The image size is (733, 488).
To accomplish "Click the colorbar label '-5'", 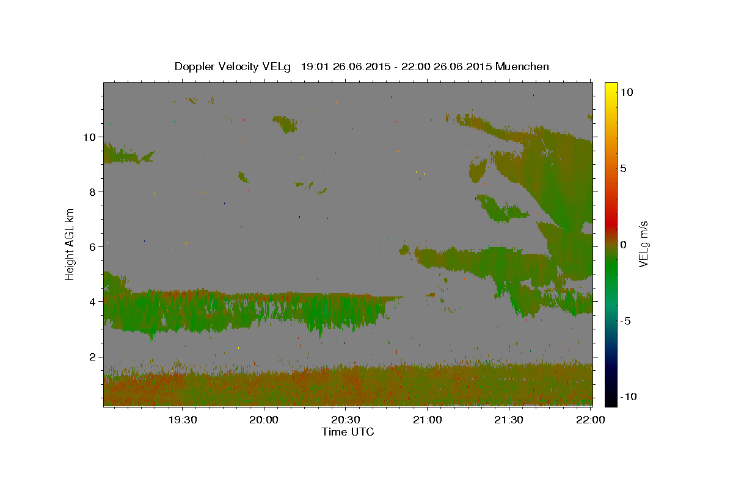I will (626, 321).
